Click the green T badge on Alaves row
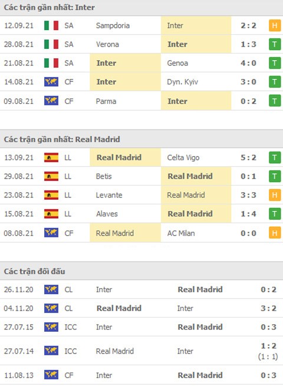 pos(275,214)
